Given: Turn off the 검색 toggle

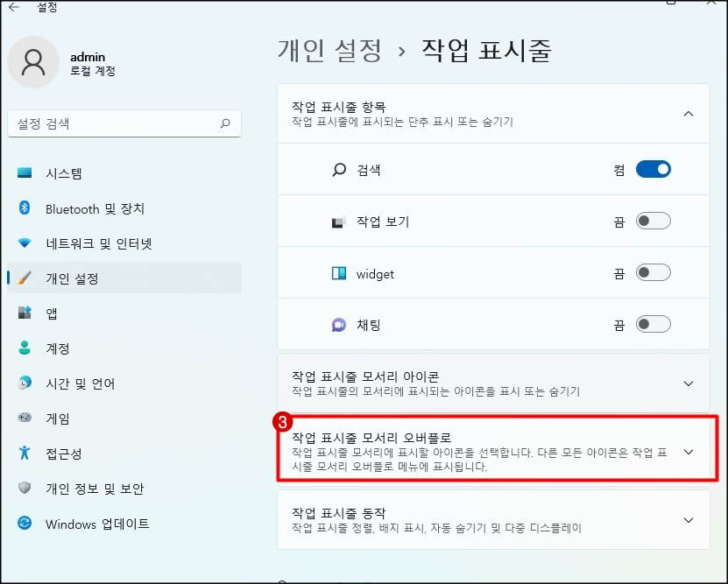Looking at the screenshot, I should click(653, 169).
